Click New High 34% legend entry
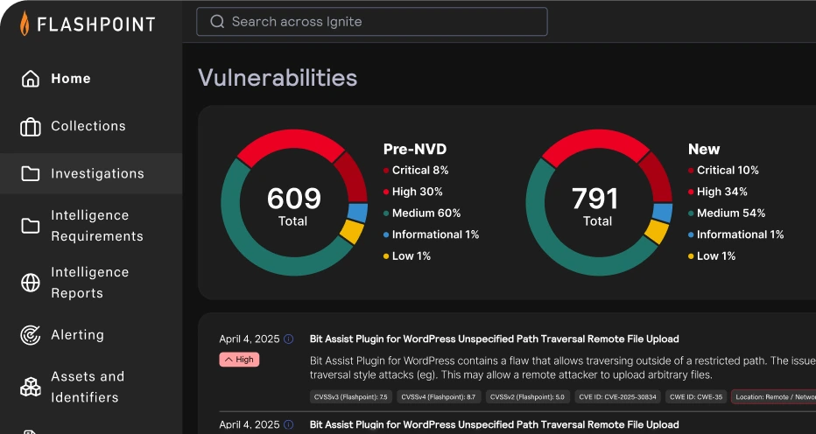The height and width of the screenshot is (434, 816). [x=718, y=192]
